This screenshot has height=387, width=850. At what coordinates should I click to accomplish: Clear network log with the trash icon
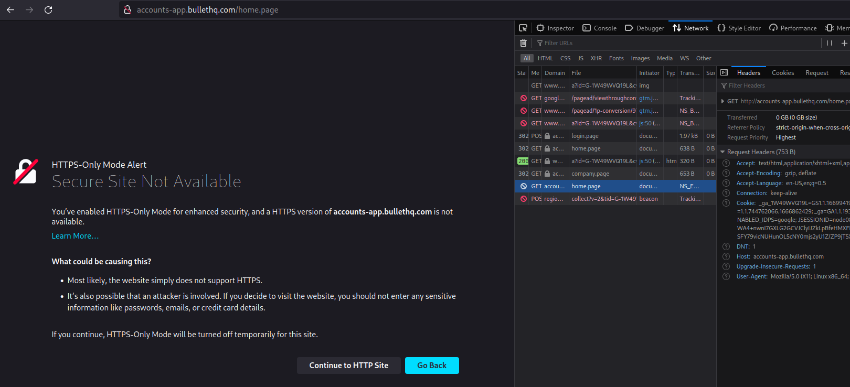click(x=523, y=43)
